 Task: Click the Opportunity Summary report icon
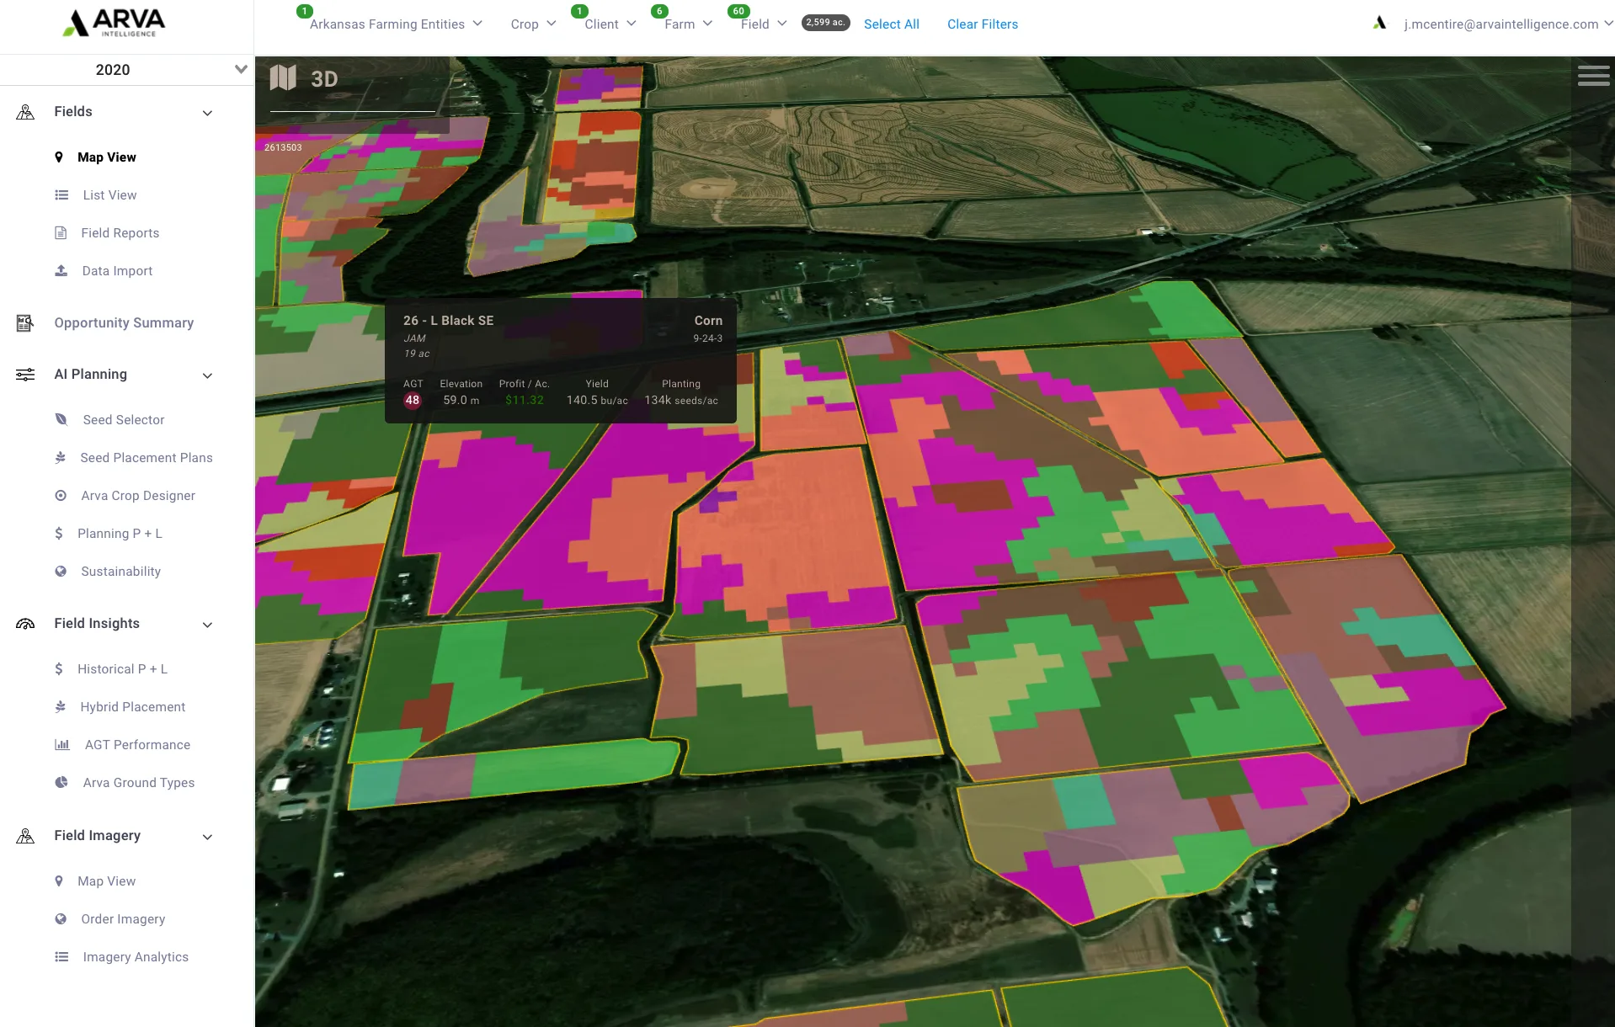25,323
